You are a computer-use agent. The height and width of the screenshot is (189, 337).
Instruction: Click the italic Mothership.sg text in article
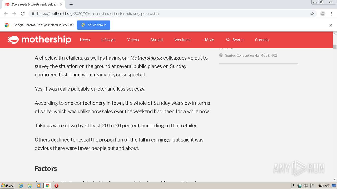146,58
